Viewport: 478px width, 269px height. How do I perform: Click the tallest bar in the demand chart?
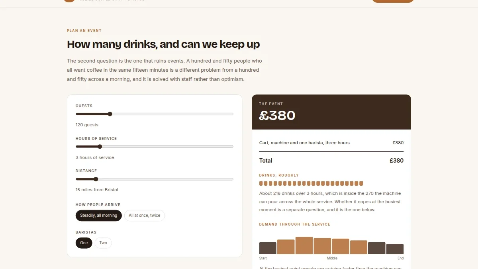point(304,245)
